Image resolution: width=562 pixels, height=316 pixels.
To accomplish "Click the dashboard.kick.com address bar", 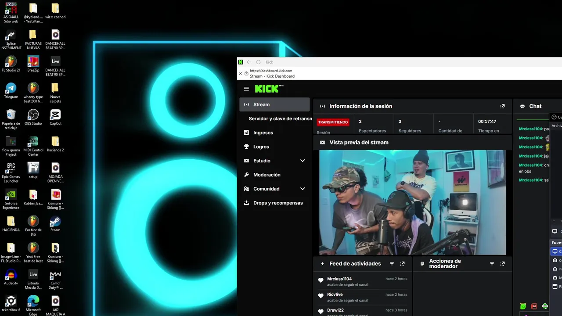I will coord(271,71).
